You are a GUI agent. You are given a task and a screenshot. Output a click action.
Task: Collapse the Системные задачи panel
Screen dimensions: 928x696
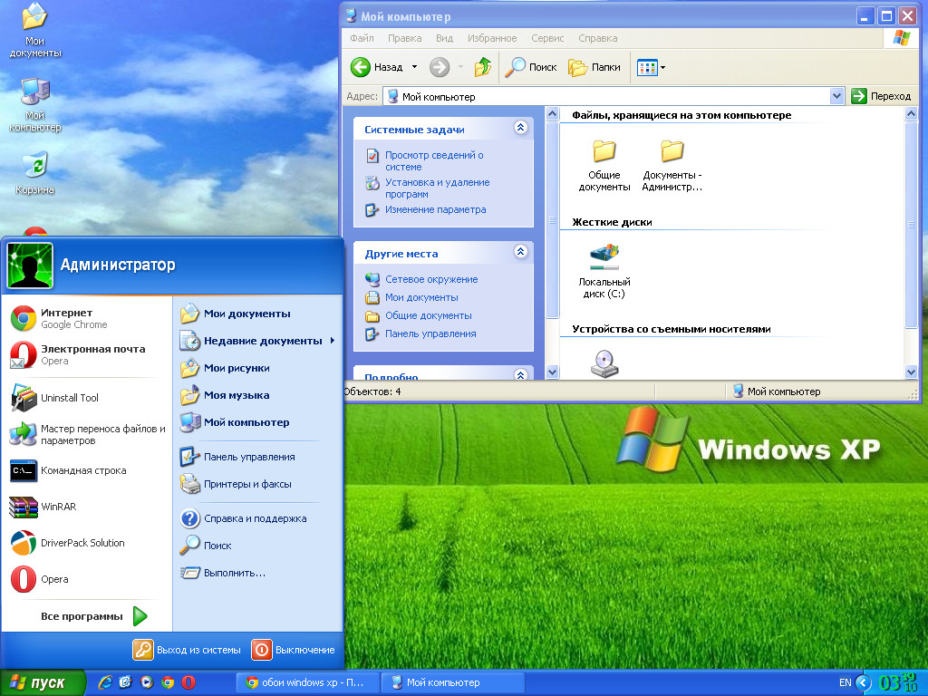point(521,127)
